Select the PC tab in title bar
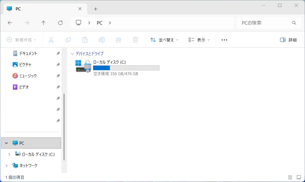Viewport: 305px width, 182px height. pyautogui.click(x=42, y=9)
